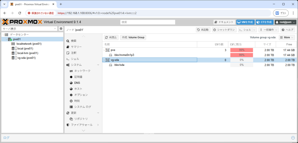Open DNS settings page
Screen dimensions: 298x143
point(77,83)
